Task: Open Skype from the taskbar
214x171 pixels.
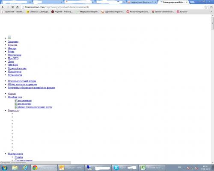Action: click(x=125, y=168)
